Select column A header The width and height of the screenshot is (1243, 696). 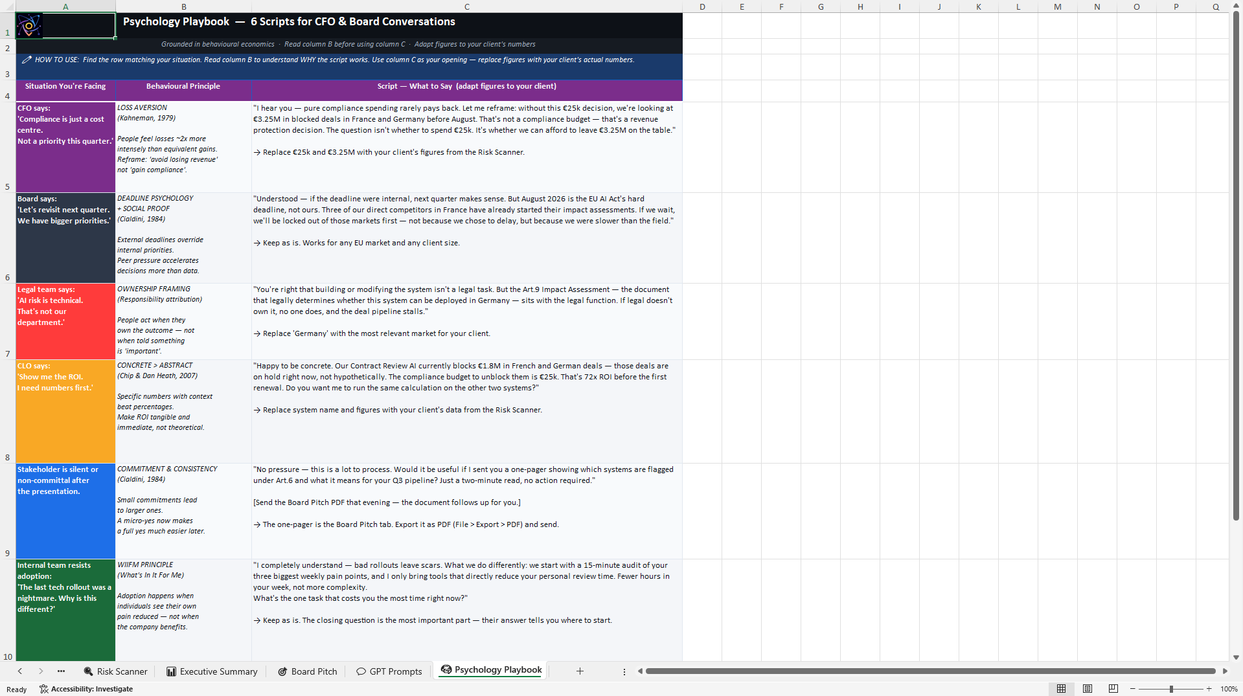[65, 6]
